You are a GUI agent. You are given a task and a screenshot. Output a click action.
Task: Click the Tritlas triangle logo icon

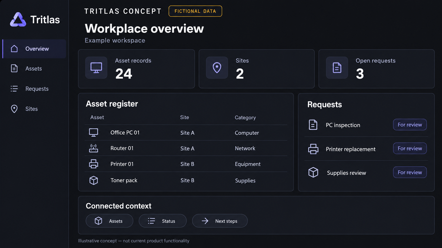click(x=18, y=20)
